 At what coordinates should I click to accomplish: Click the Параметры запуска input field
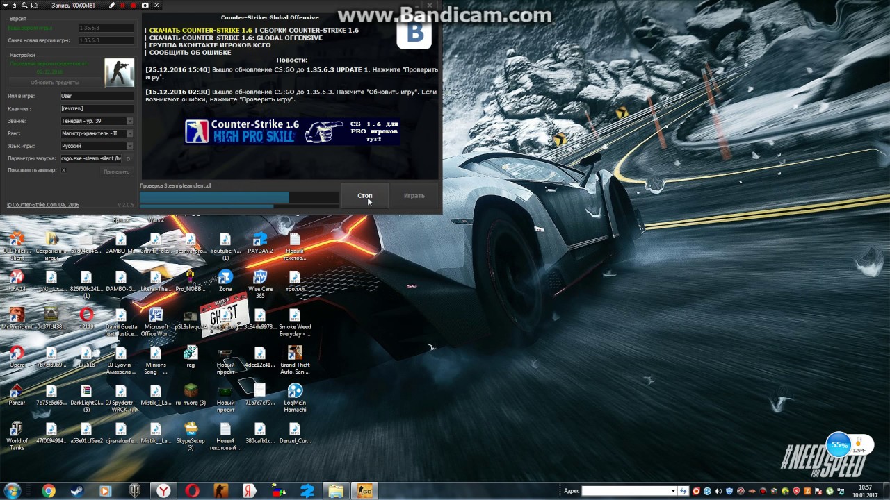click(92, 158)
